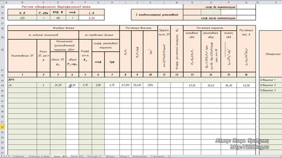This screenshot has width=282, height=158.
Task: Select the total power cell 96,00
Action: [x=72, y=85]
